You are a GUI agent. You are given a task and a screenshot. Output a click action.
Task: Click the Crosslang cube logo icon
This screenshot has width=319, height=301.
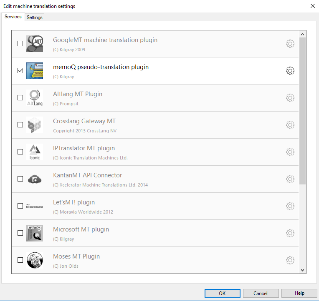(x=35, y=125)
